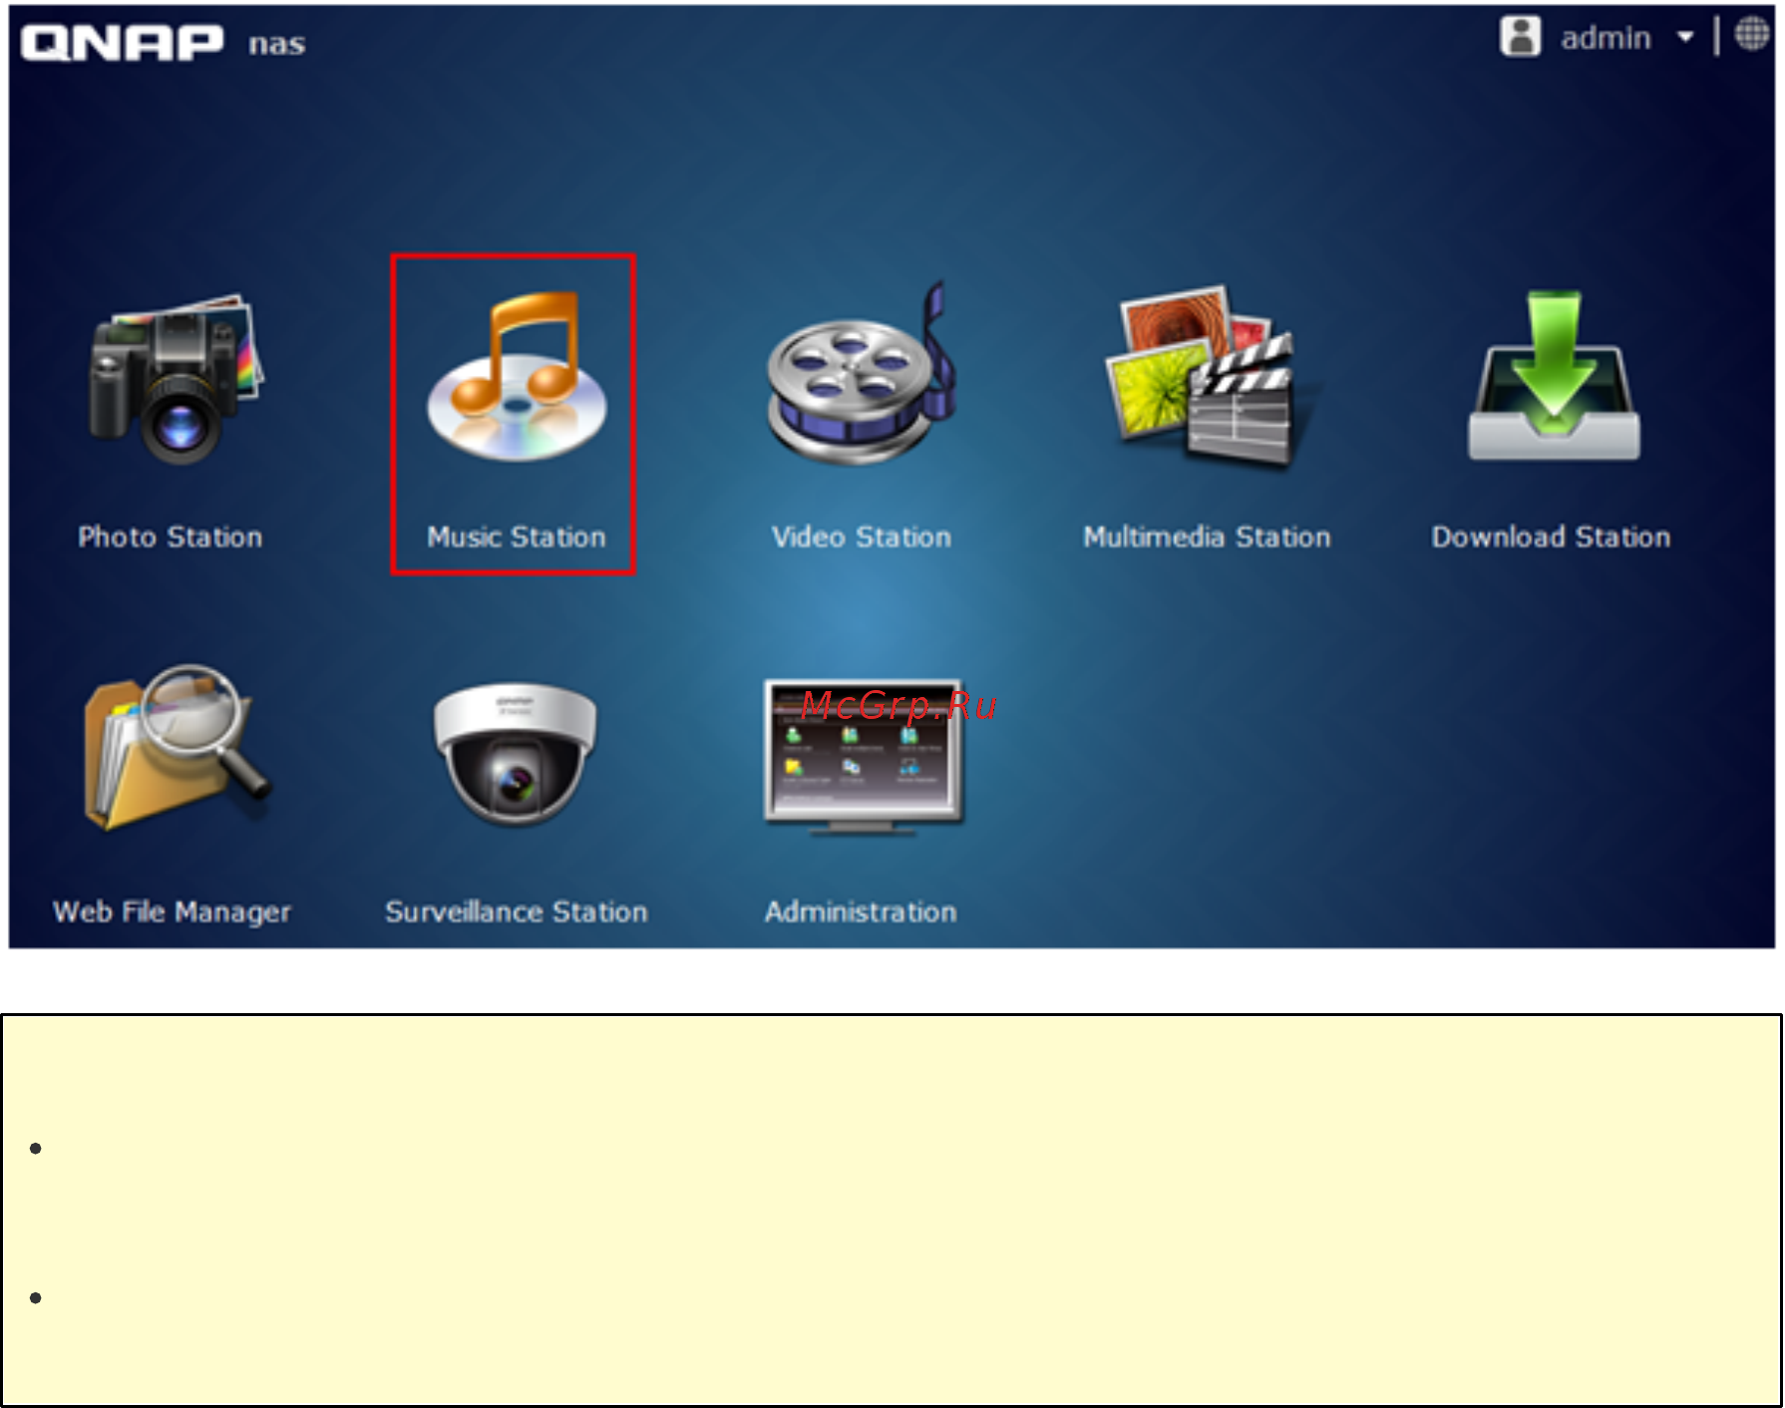Click the Surveillance Station label
Image resolution: width=1785 pixels, height=1408 pixels.
point(517,912)
